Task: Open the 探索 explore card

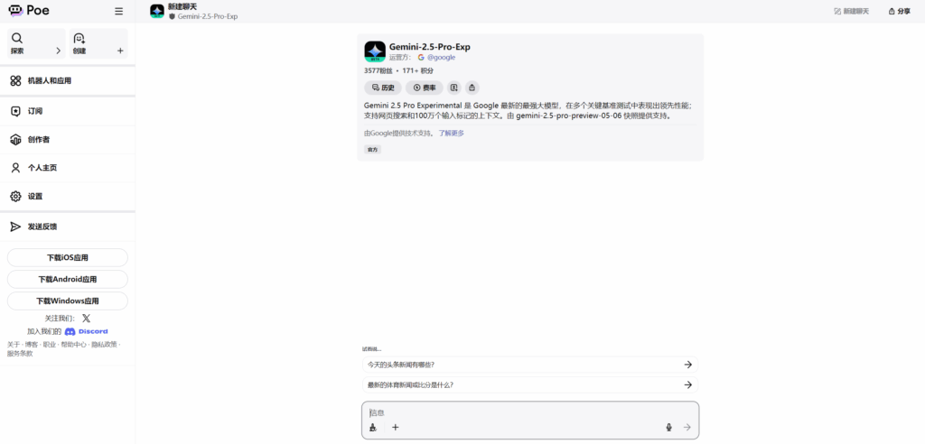Action: coord(36,43)
